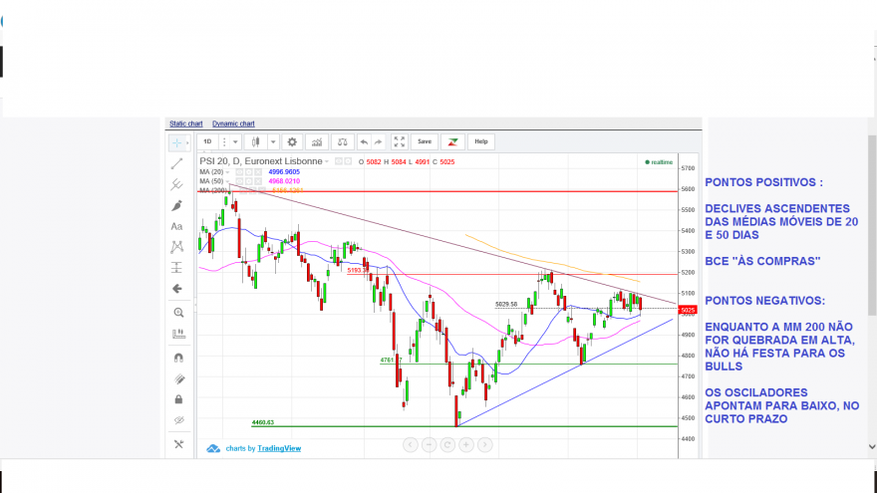This screenshot has height=493, width=877.
Task: Click the MA (50) value 4968.0210
Action: pyautogui.click(x=284, y=181)
